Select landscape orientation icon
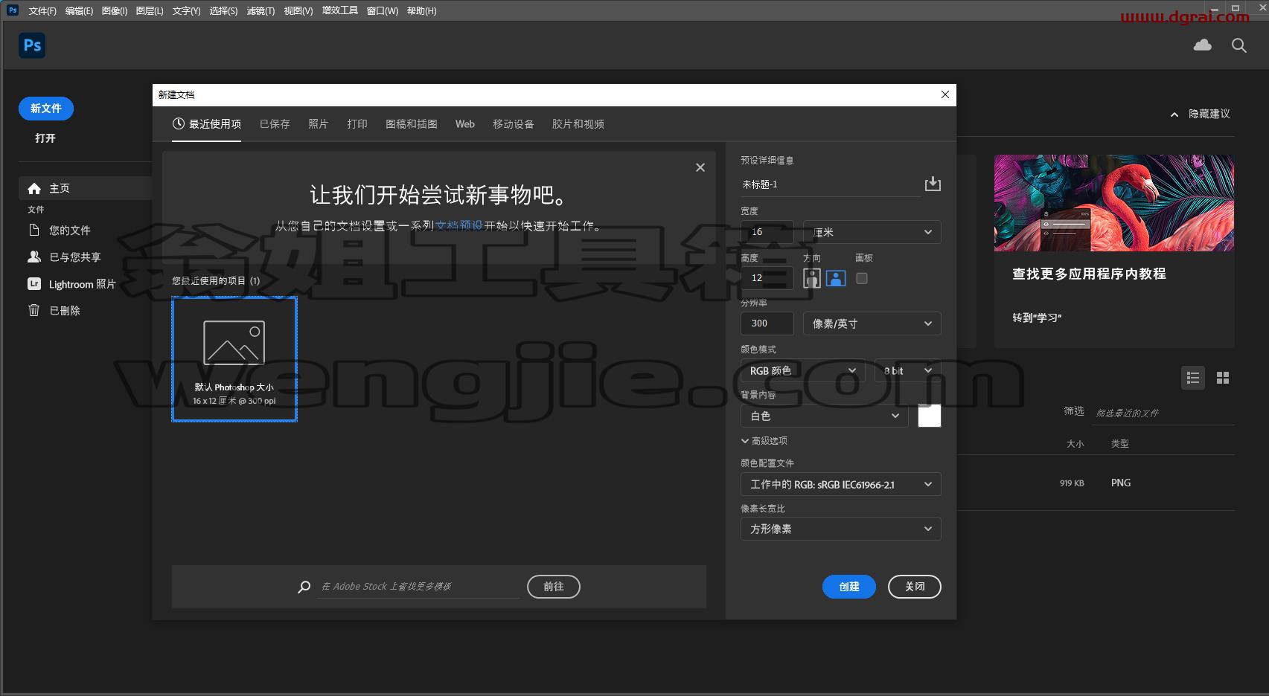This screenshot has height=696, width=1269. point(836,278)
